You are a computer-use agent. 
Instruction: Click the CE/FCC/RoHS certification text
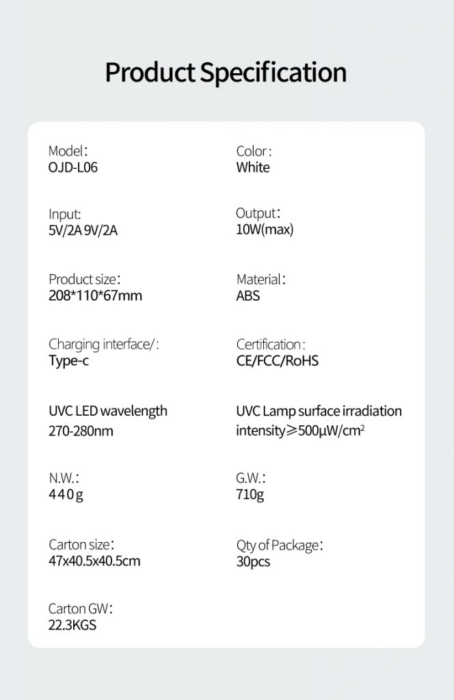[277, 361]
